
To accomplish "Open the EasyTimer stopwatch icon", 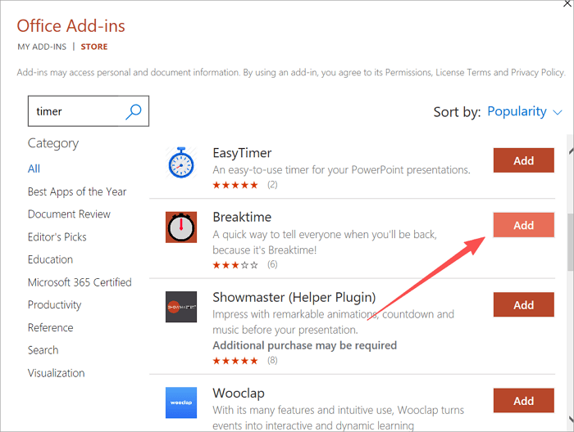I will [180, 162].
